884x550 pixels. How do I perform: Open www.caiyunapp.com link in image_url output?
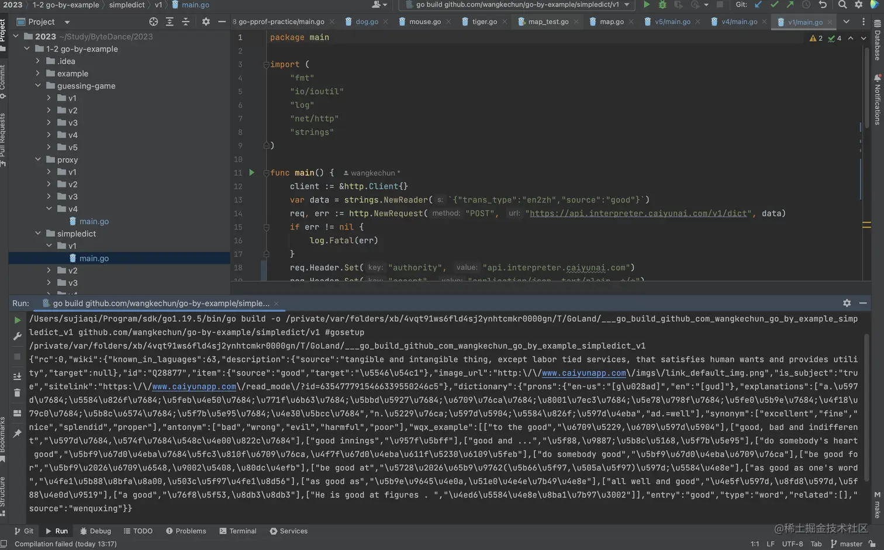point(584,373)
